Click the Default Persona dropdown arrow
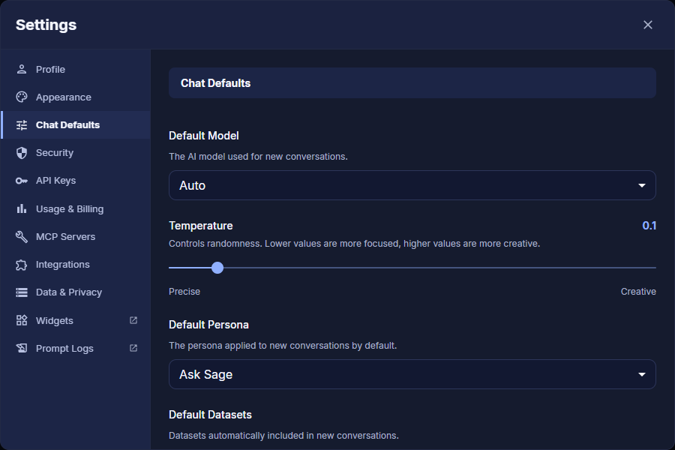 [x=642, y=375]
